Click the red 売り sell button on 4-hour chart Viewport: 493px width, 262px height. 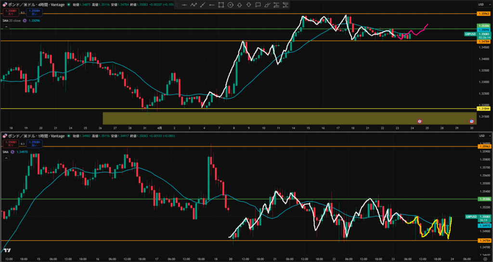pos(9,12)
